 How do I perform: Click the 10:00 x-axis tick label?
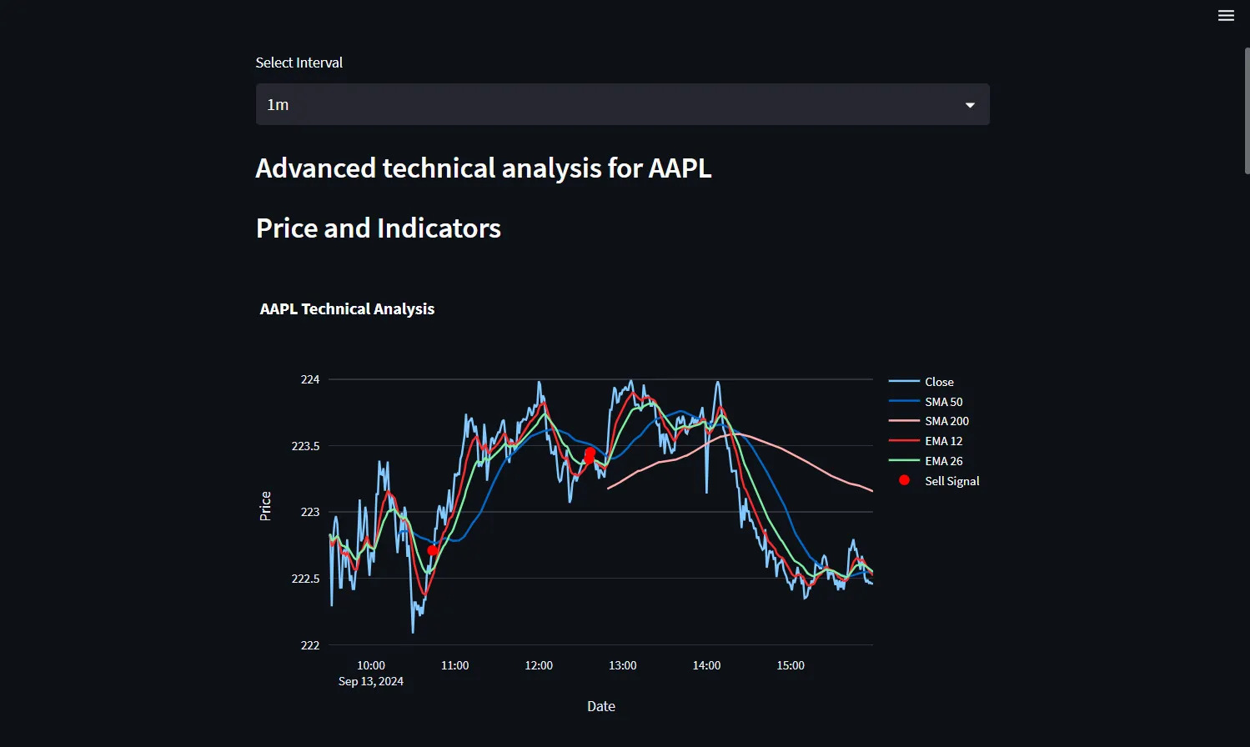(371, 665)
